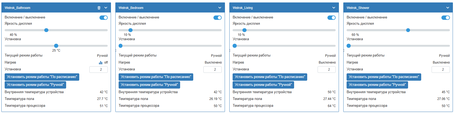This screenshot has height=113, width=457.
Task: Focus the Установка number field in Welrok_Living
Action: 326,70
